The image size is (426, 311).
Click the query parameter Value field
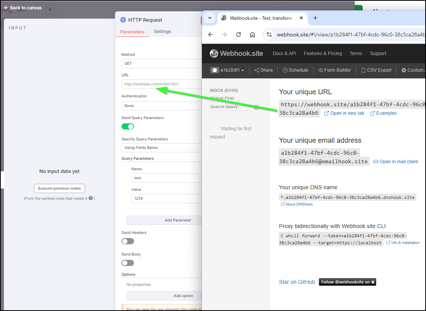coord(167,199)
